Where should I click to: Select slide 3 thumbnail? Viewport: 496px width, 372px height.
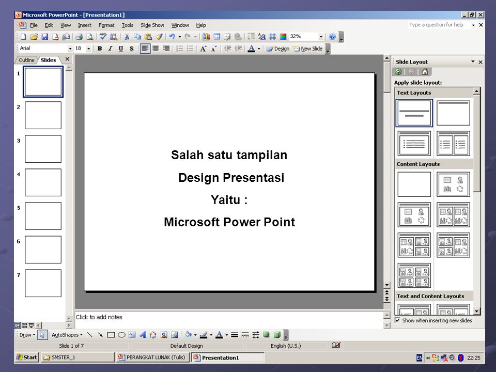click(x=43, y=149)
